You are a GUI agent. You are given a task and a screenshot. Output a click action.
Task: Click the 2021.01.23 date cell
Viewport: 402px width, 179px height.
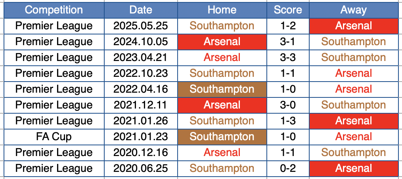[x=141, y=137]
